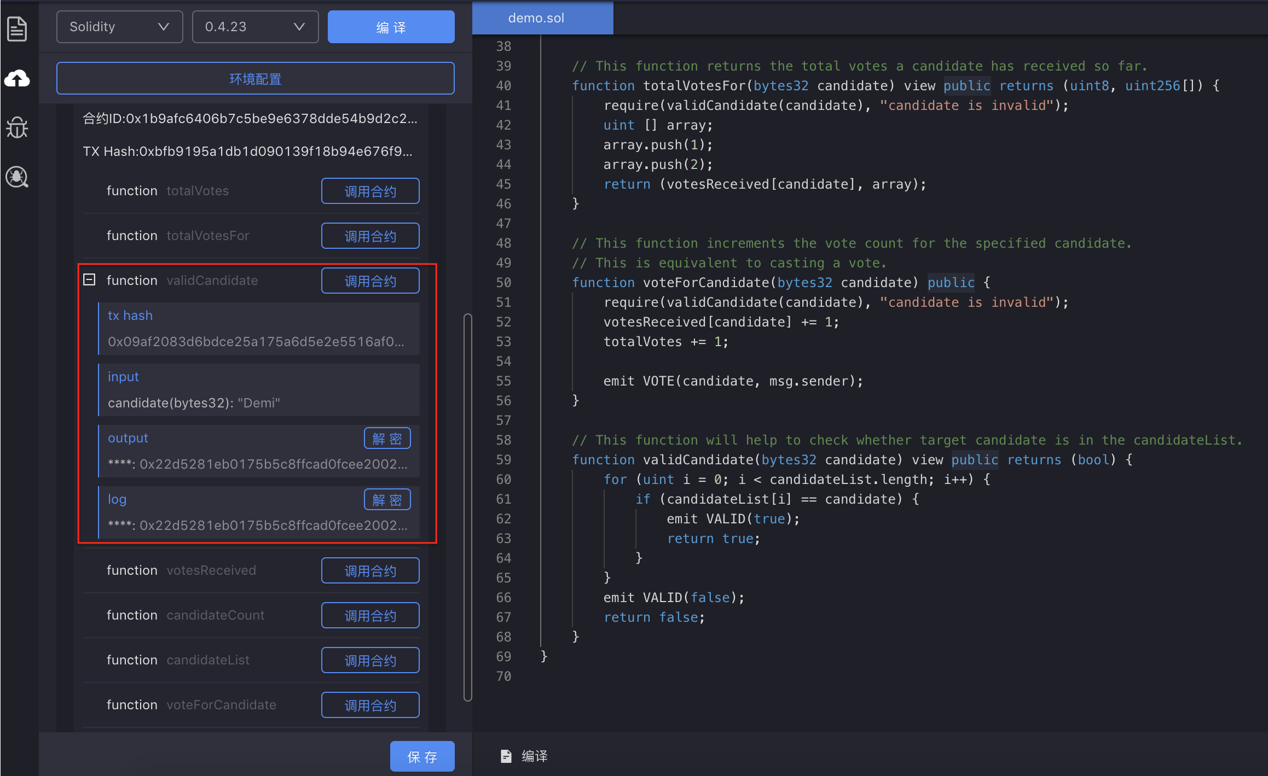Click the document icon beside 编译 at bottom

pos(506,756)
